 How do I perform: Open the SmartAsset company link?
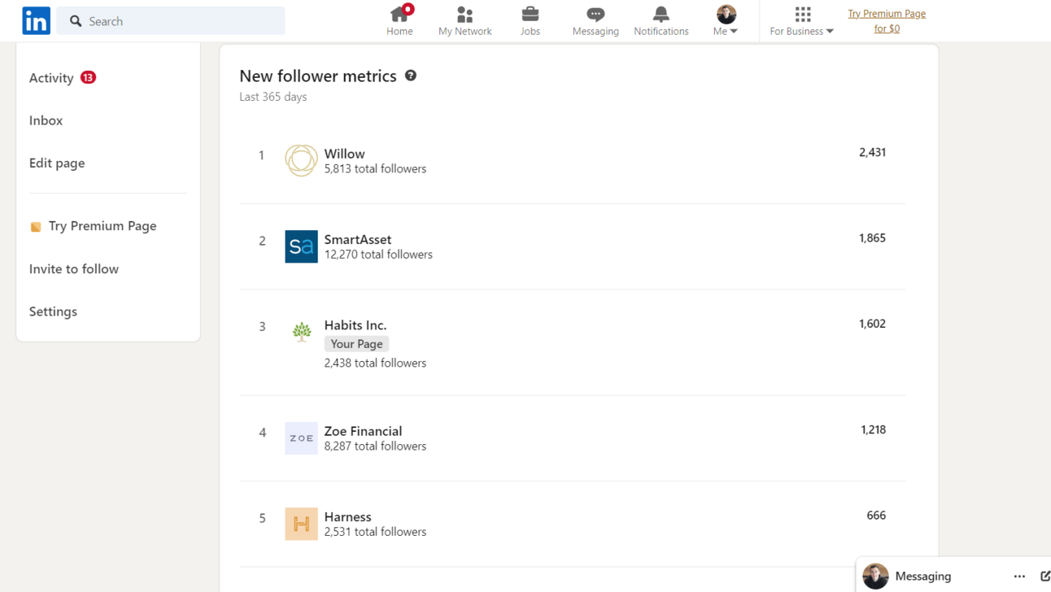pos(358,239)
